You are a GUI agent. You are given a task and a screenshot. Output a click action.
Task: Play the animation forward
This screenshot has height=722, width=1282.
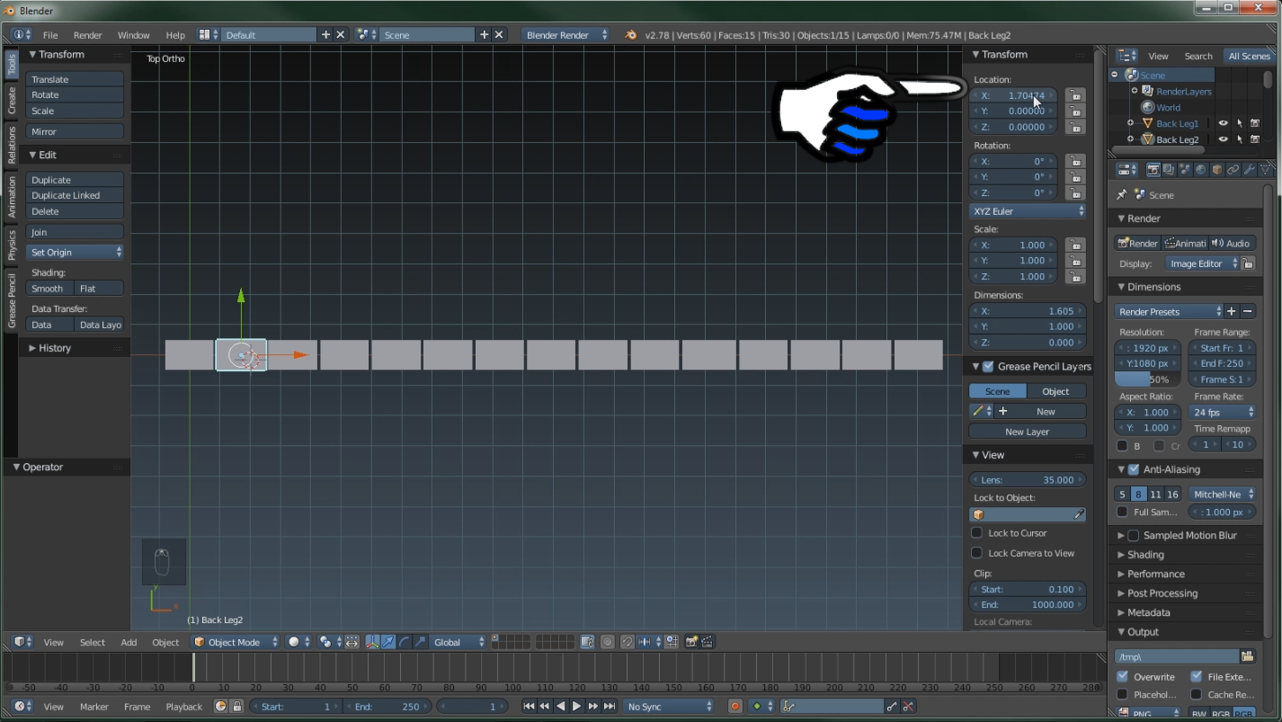(x=576, y=707)
